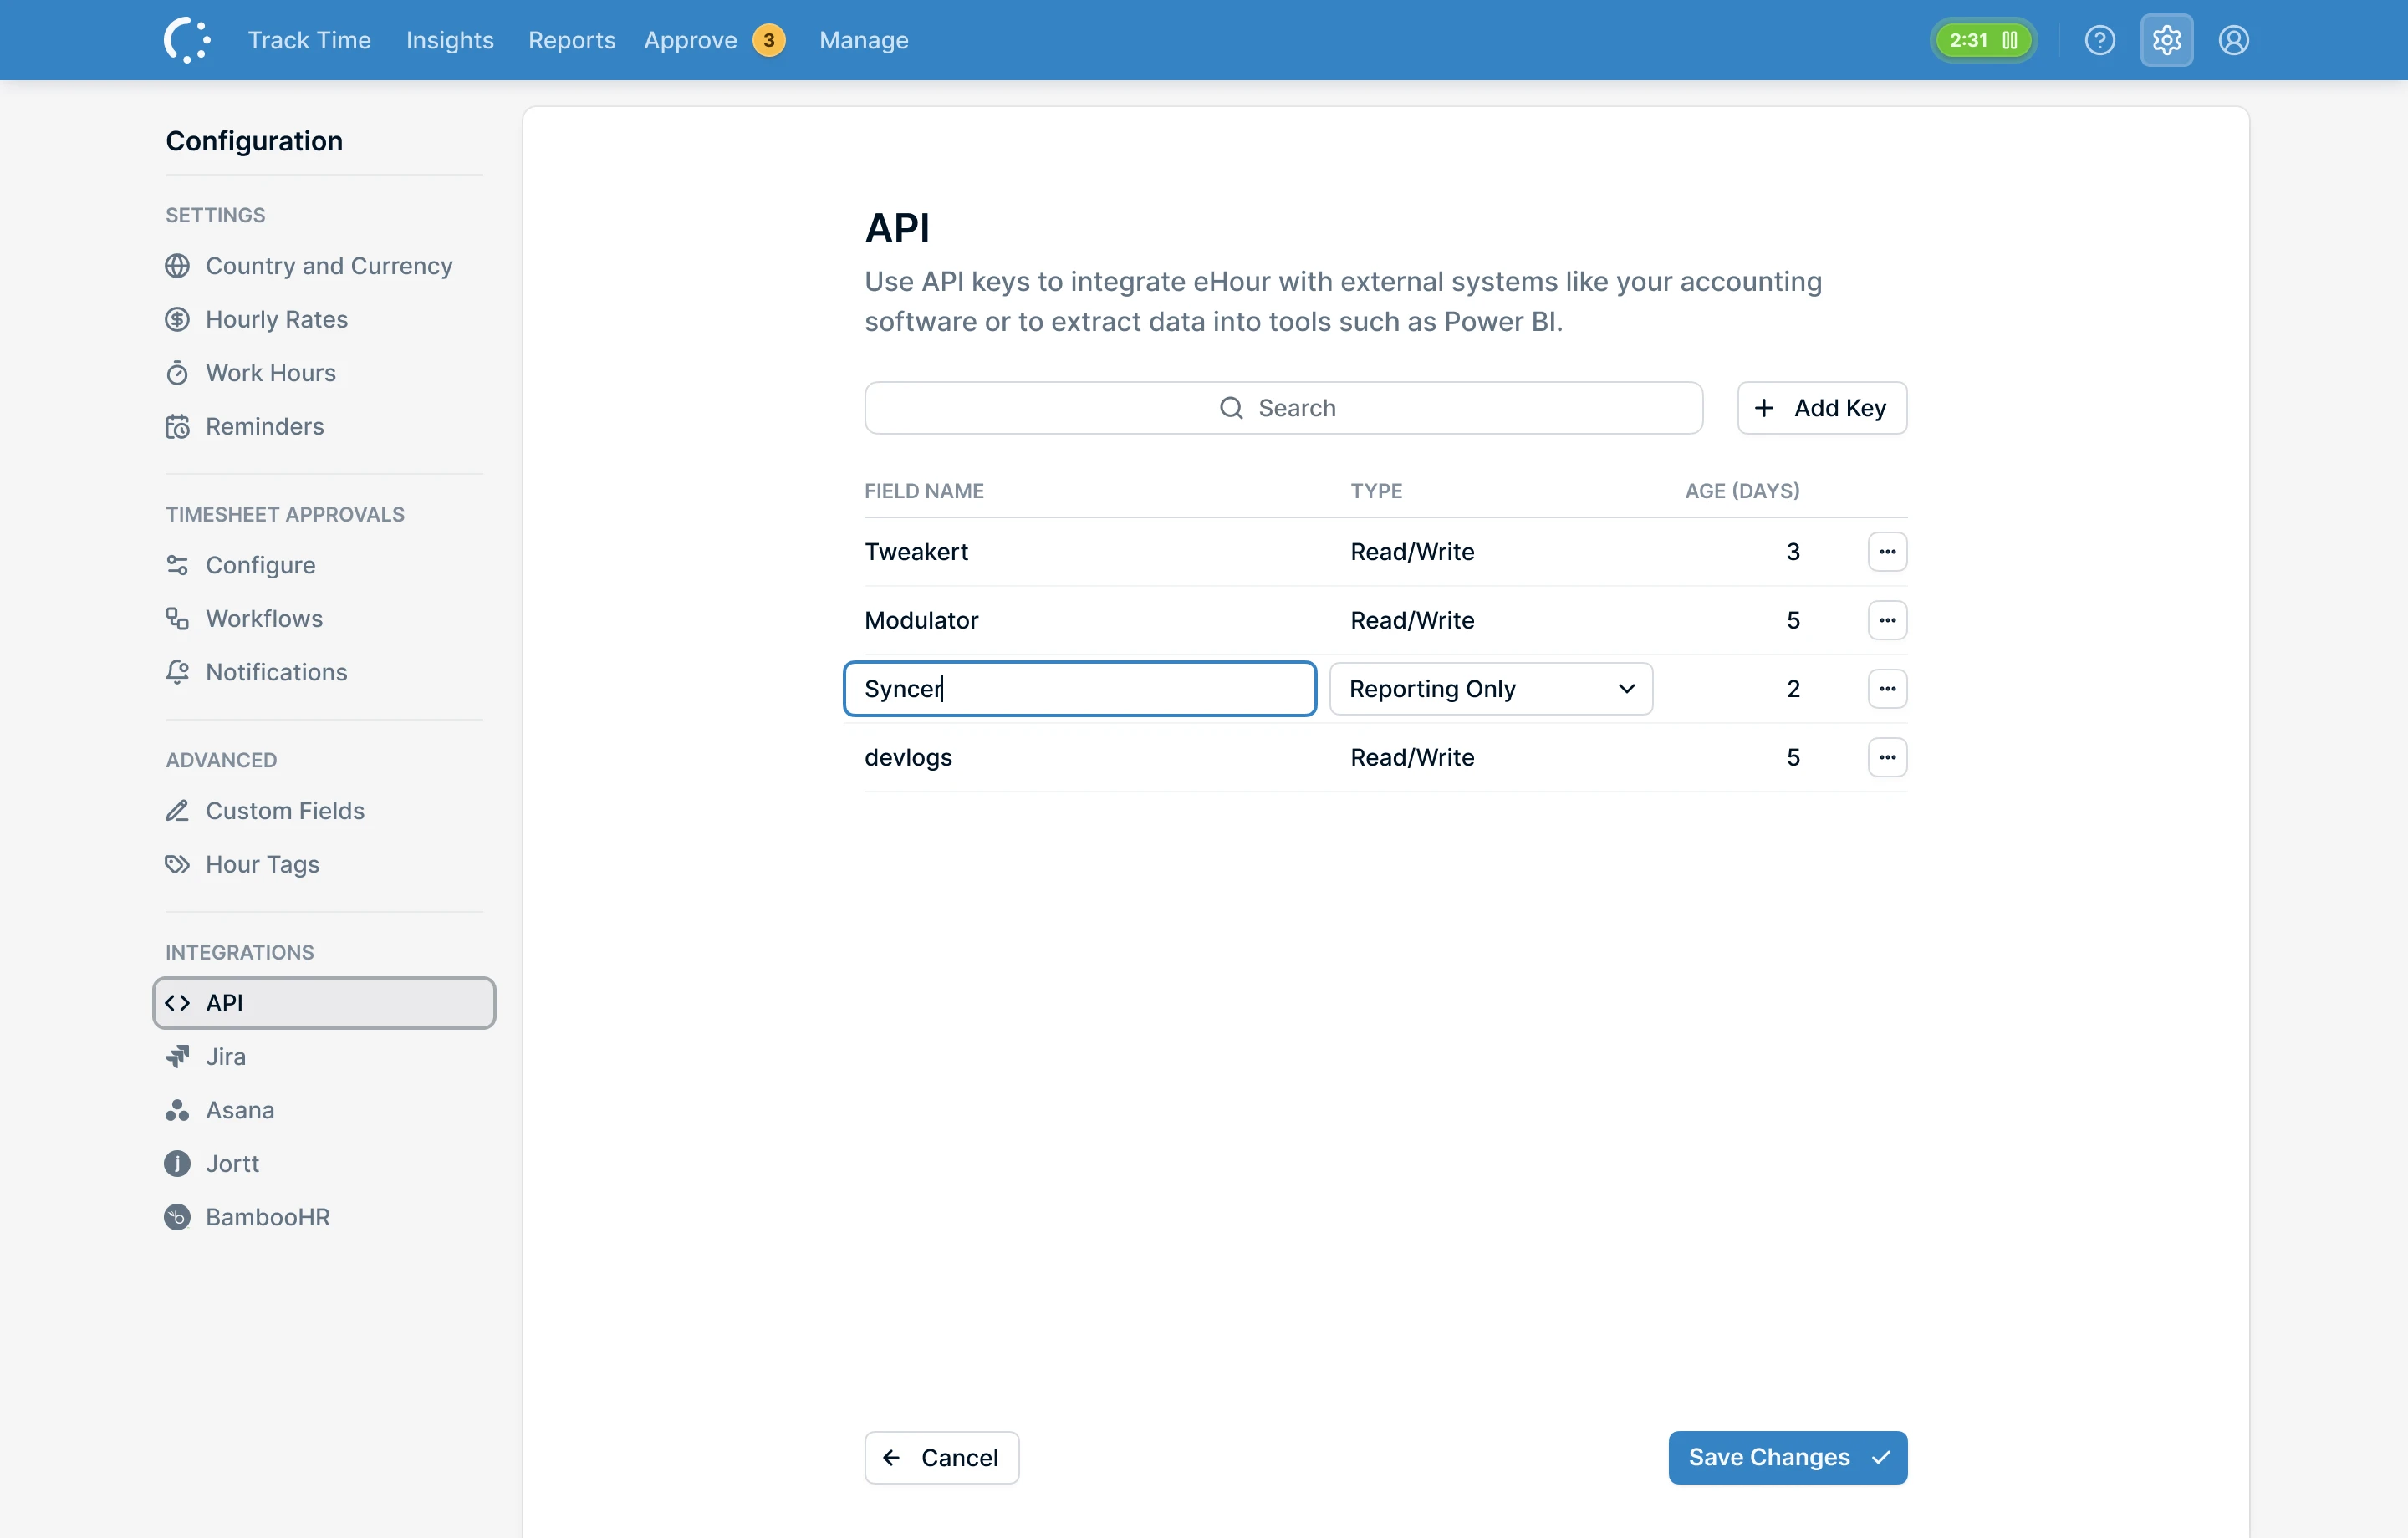Click the TYPE column header

coord(1376,491)
